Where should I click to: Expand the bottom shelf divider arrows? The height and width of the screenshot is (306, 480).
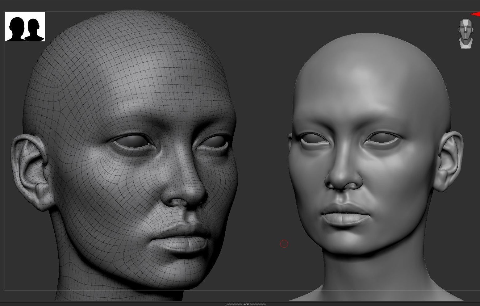(246, 304)
